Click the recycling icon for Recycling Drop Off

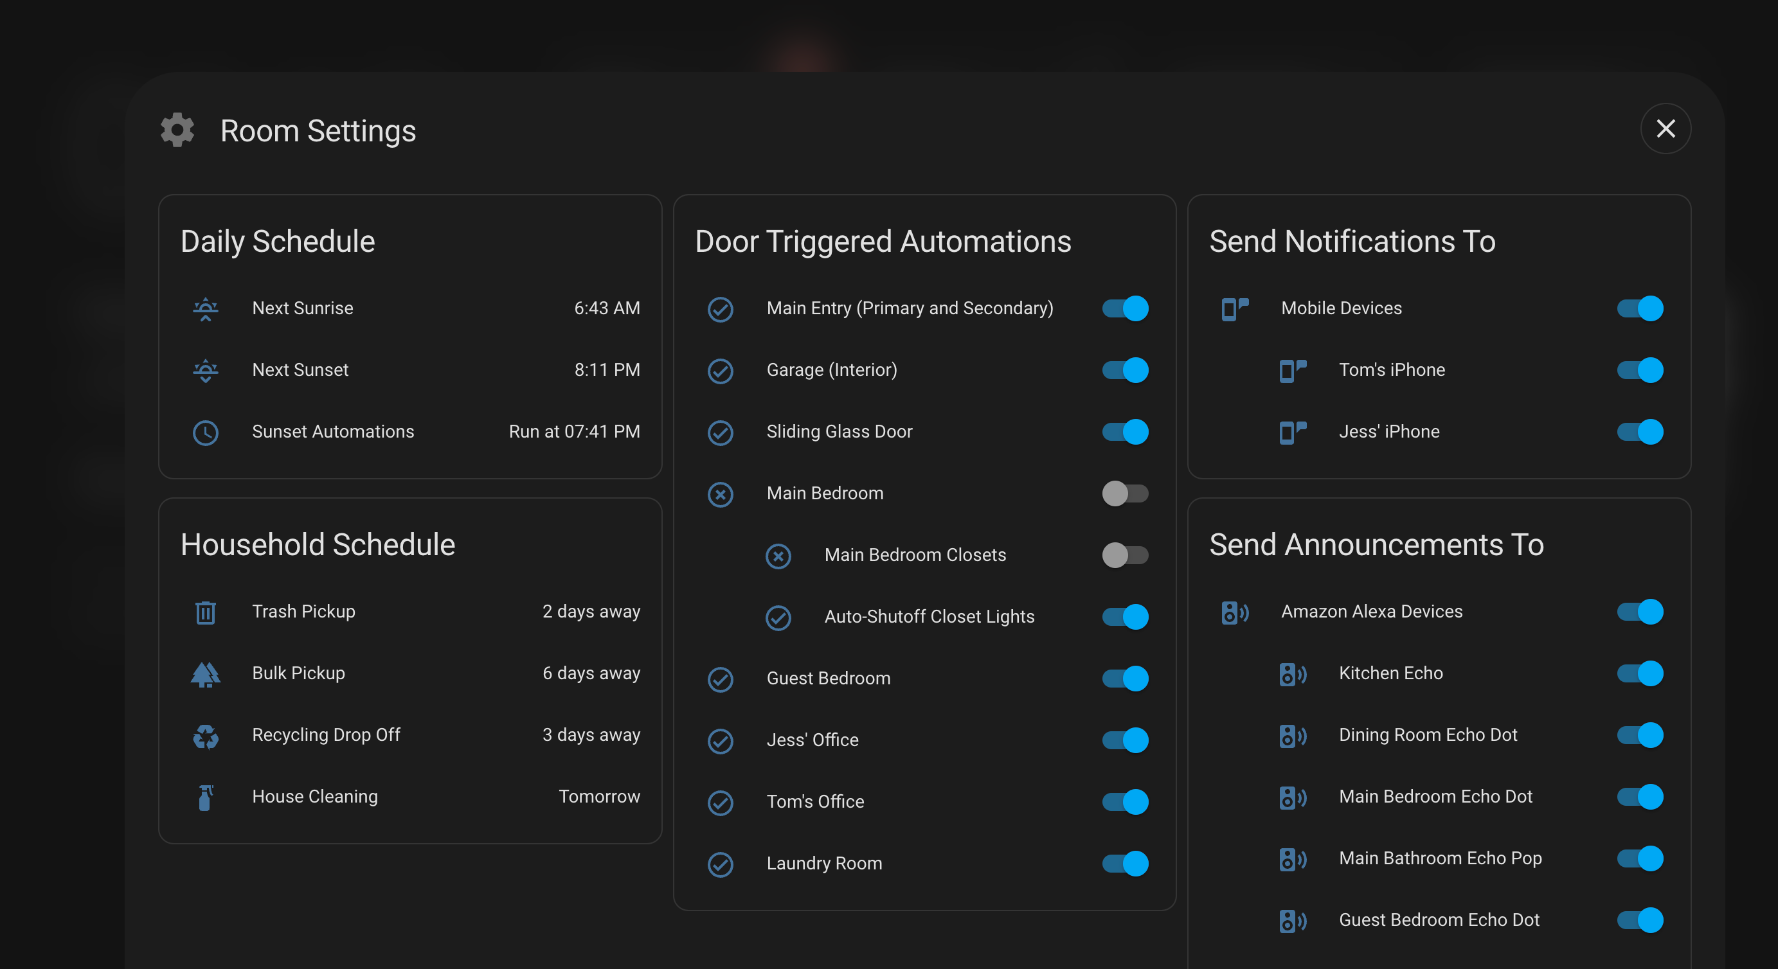pos(205,736)
